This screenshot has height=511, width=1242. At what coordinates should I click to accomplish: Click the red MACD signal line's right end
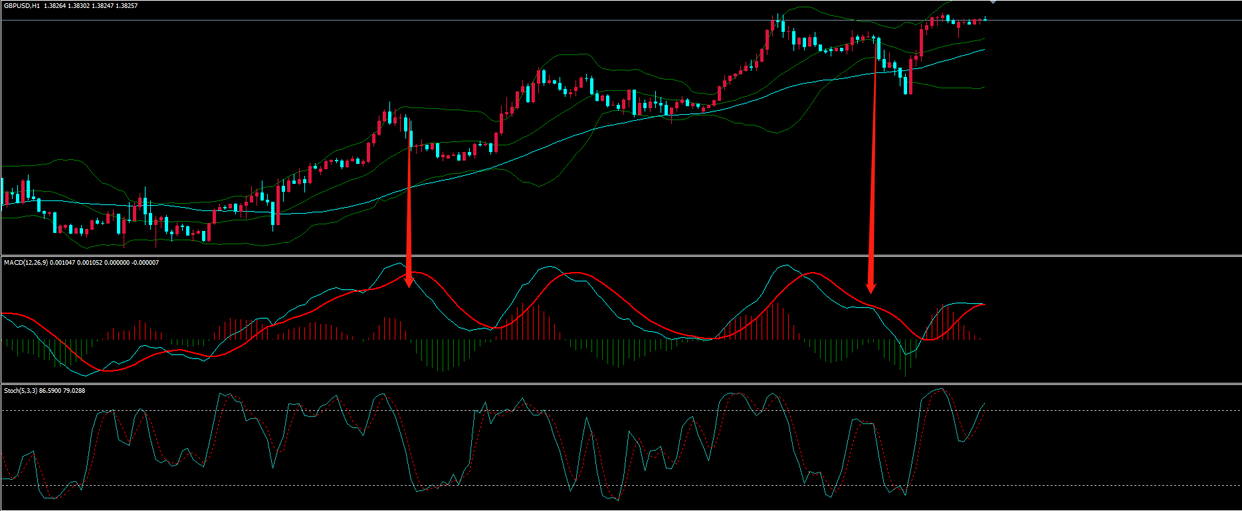(x=983, y=304)
